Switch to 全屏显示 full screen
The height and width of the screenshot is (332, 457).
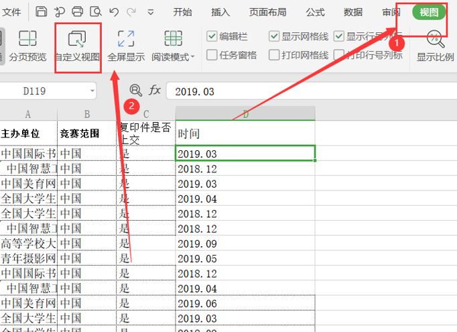(x=126, y=46)
